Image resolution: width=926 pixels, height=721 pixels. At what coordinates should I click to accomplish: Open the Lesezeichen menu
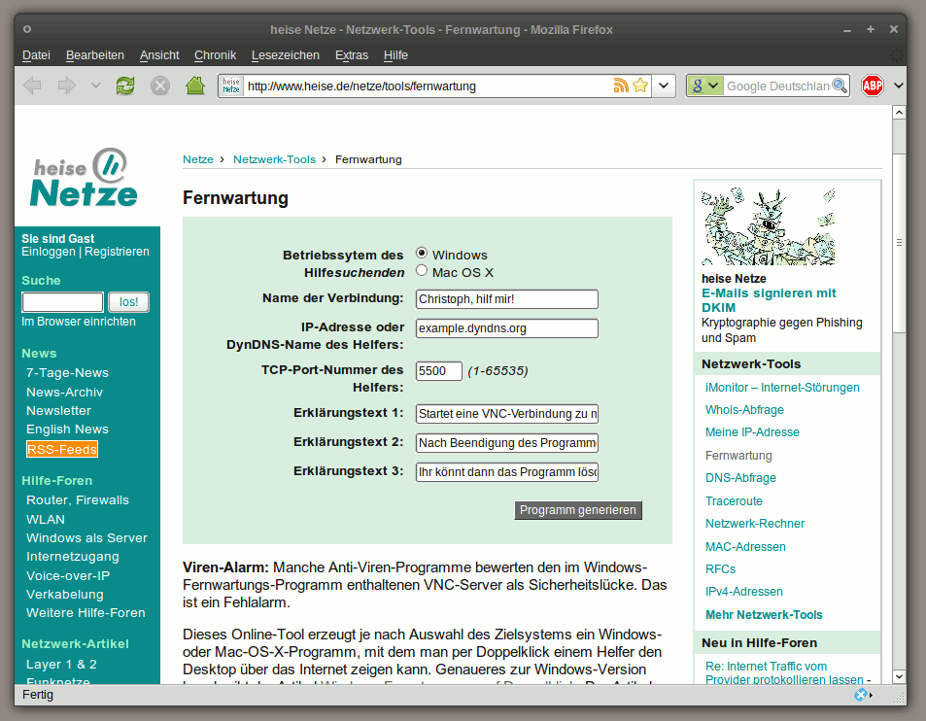(x=286, y=55)
